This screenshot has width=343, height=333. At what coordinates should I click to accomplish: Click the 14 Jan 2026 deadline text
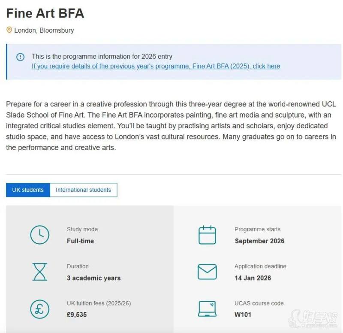253,278
